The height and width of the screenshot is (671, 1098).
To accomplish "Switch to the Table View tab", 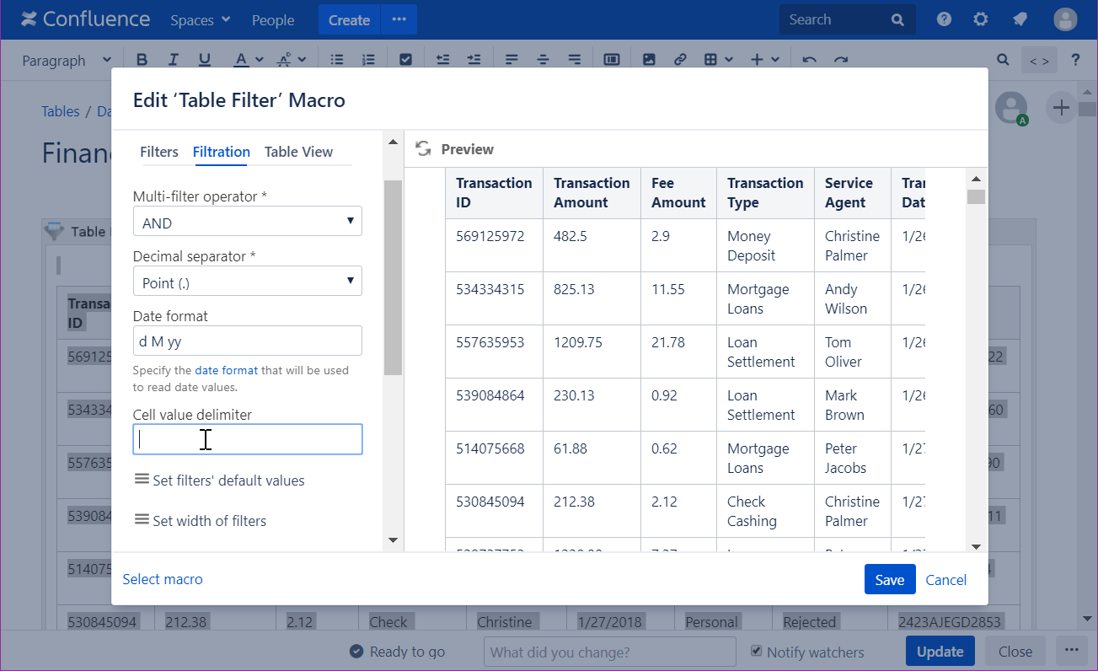I will pos(298,152).
